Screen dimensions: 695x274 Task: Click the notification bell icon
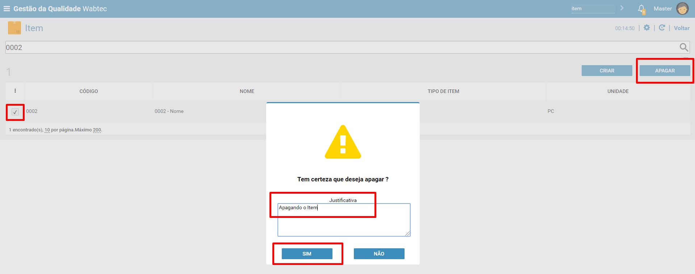click(x=641, y=9)
